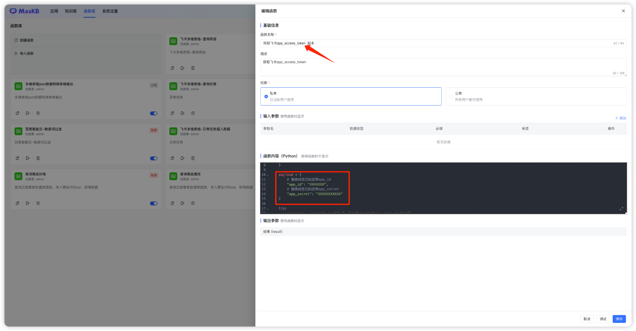This screenshot has height=331, width=636.
Task: Select the 公有 public permission radio option
Action: click(451, 96)
